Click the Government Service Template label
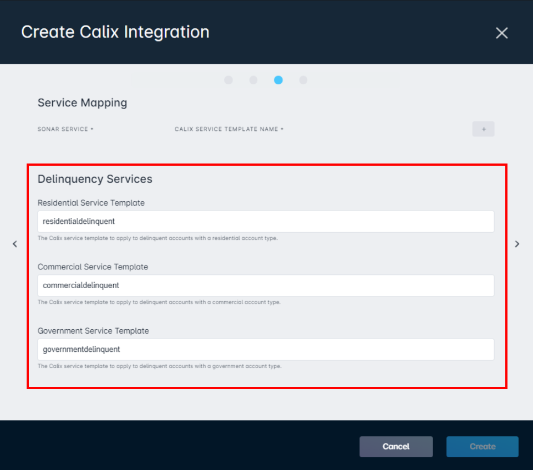 [93, 331]
